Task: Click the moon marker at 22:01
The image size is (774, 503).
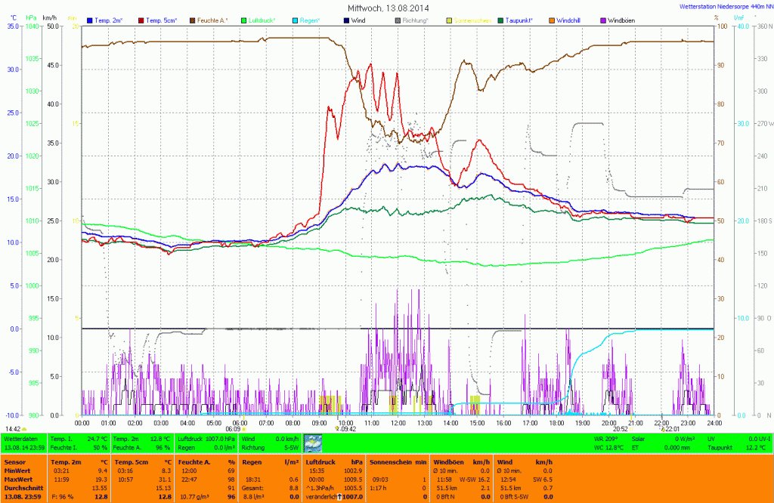Action: point(663,428)
